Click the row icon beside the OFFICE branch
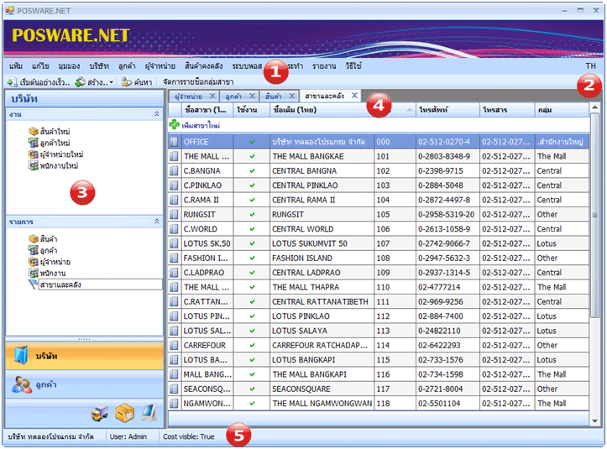Viewport: 607px width, 449px height. click(175, 142)
